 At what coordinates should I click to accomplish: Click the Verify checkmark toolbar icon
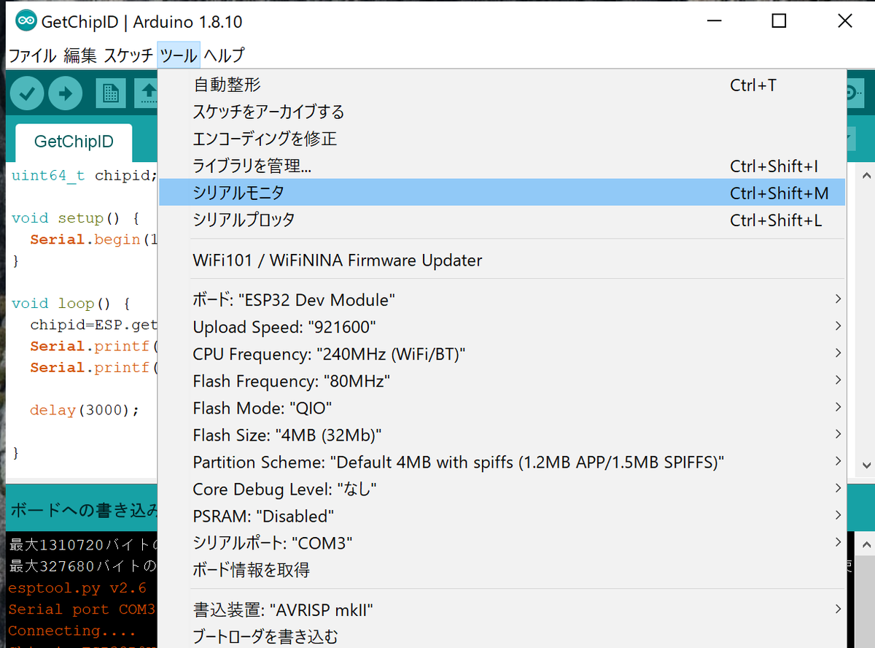pos(27,93)
